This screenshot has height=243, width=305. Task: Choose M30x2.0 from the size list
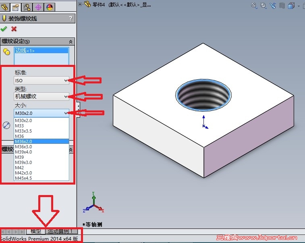pyautogui.click(x=41, y=120)
